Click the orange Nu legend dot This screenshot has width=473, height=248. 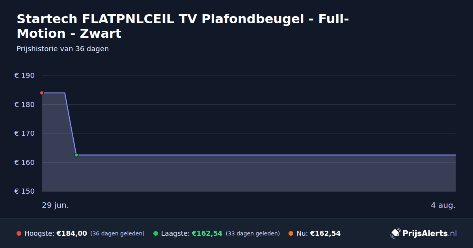point(291,233)
